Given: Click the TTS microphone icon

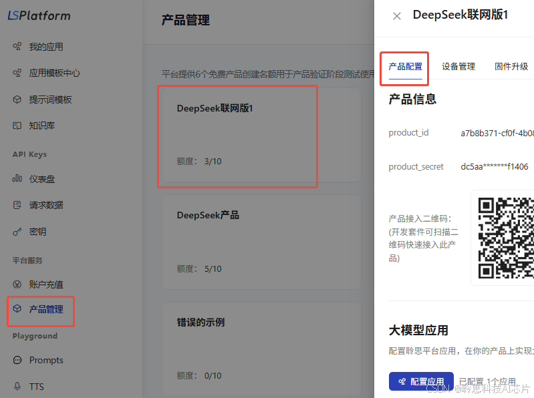Looking at the screenshot, I should 17,386.
